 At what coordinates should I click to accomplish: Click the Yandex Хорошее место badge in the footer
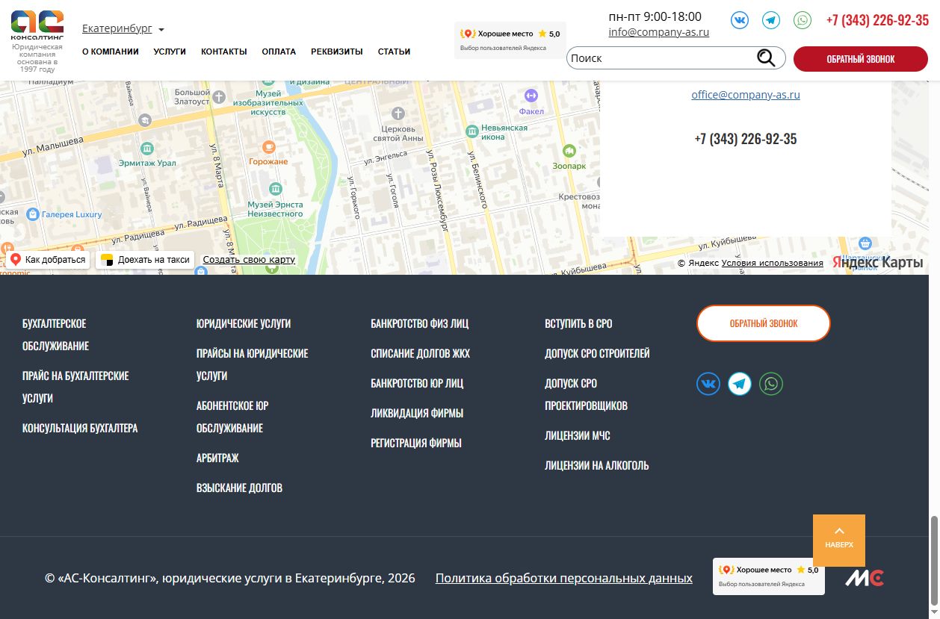(769, 576)
